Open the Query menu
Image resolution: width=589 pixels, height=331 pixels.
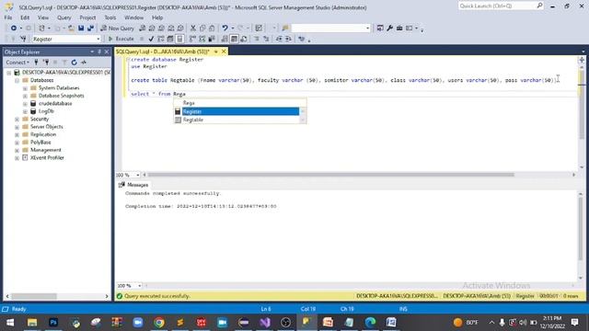pos(64,17)
